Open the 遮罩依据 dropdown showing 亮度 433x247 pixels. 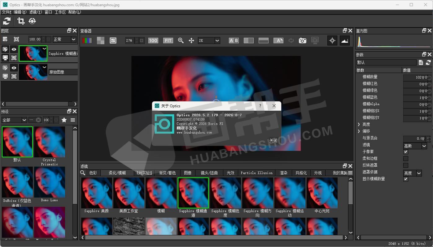(x=413, y=173)
